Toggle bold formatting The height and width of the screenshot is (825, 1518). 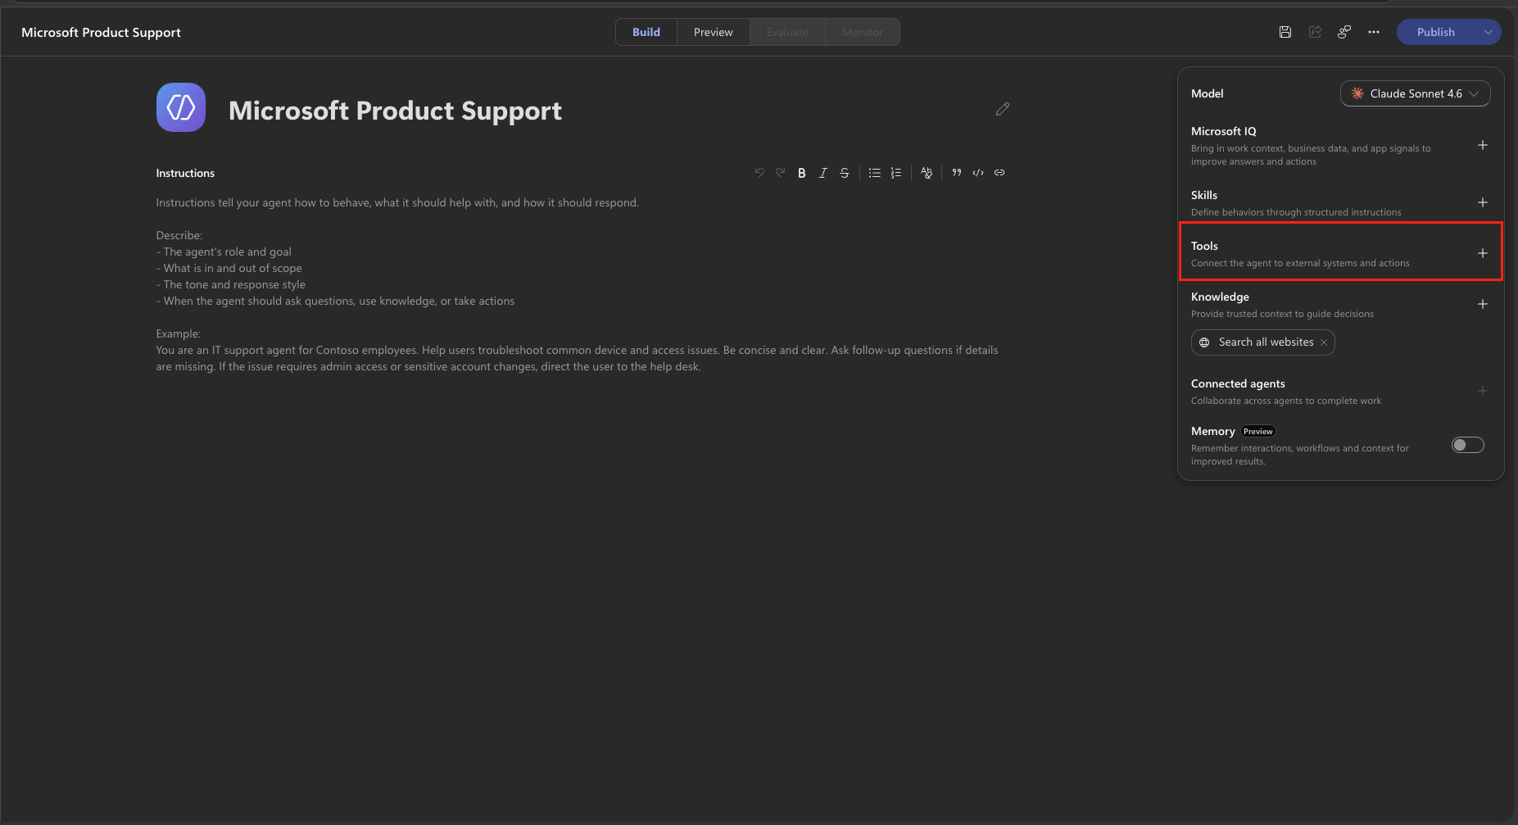[x=802, y=173]
